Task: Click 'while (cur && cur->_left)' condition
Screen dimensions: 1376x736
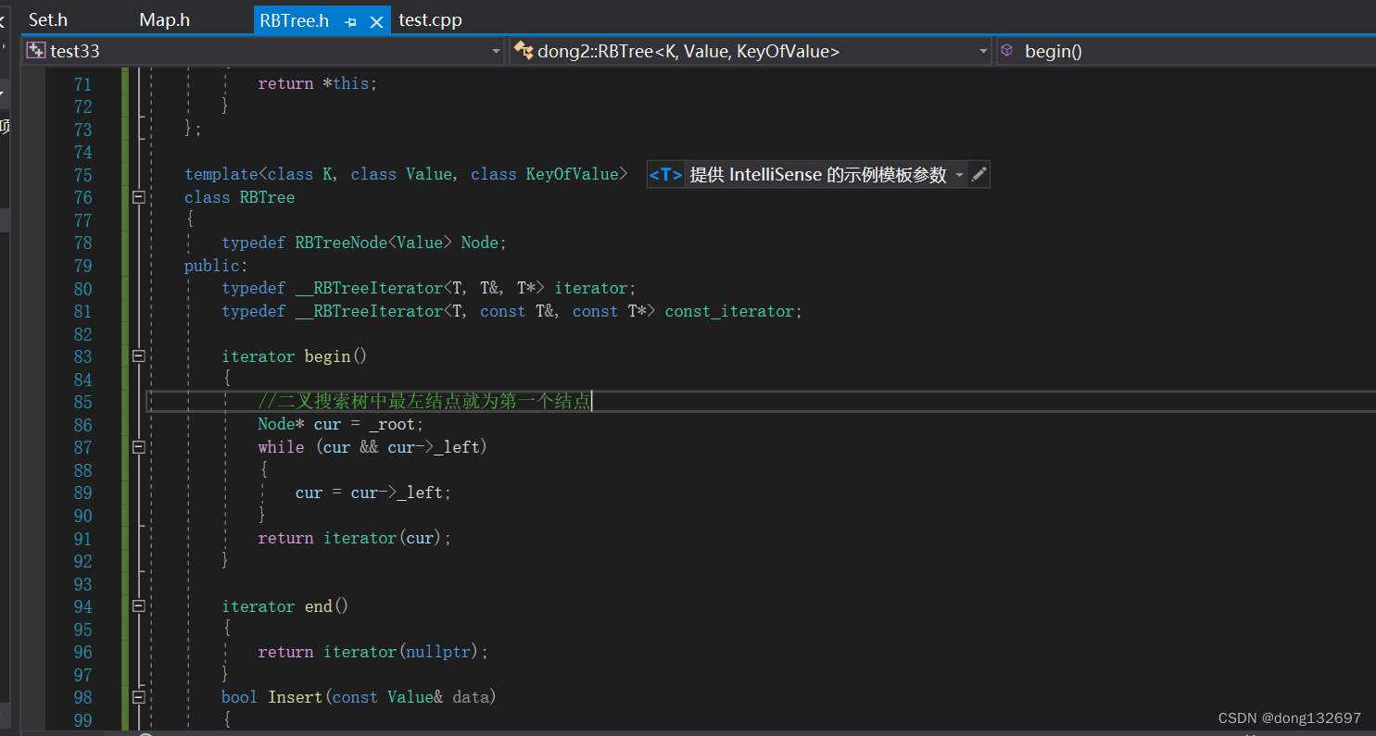Action: [x=372, y=447]
